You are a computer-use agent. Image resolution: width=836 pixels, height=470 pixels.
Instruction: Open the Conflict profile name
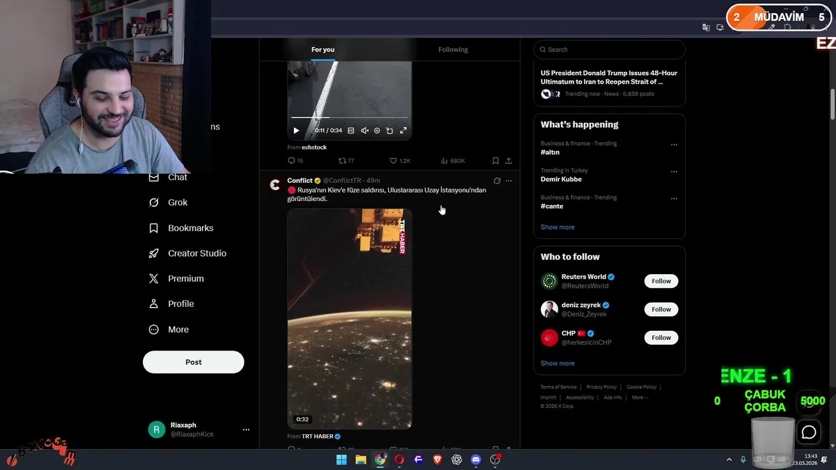coord(300,180)
